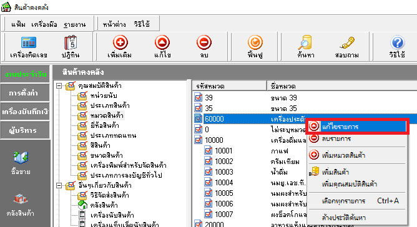Click the ผู้บริหาร sidebar button
The height and width of the screenshot is (227, 417).
pyautogui.click(x=25, y=130)
